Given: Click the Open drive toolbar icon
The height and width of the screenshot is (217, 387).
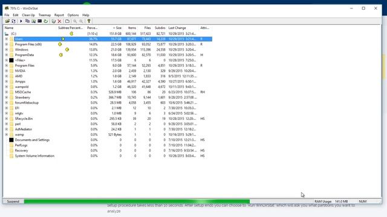Looking at the screenshot, I should [x=7, y=21].
